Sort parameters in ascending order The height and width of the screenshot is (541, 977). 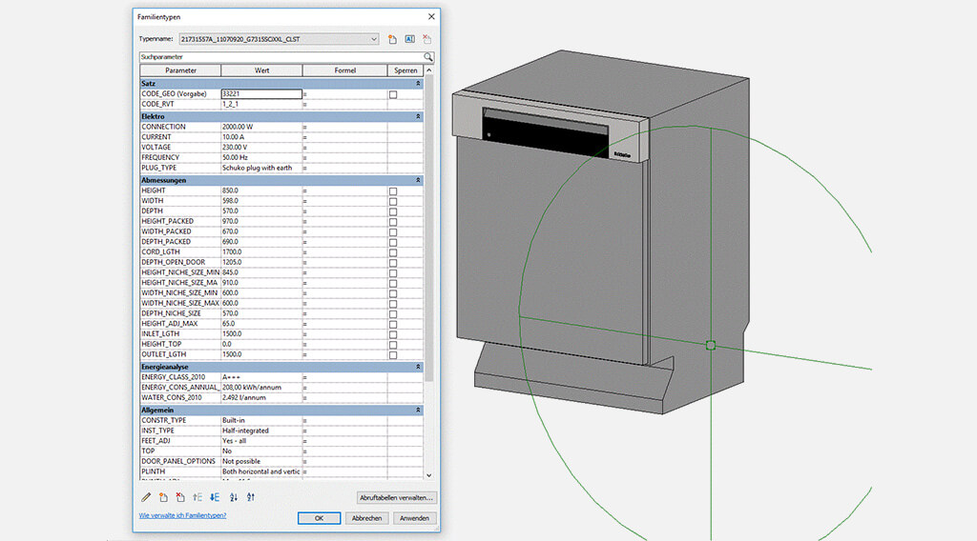[234, 497]
